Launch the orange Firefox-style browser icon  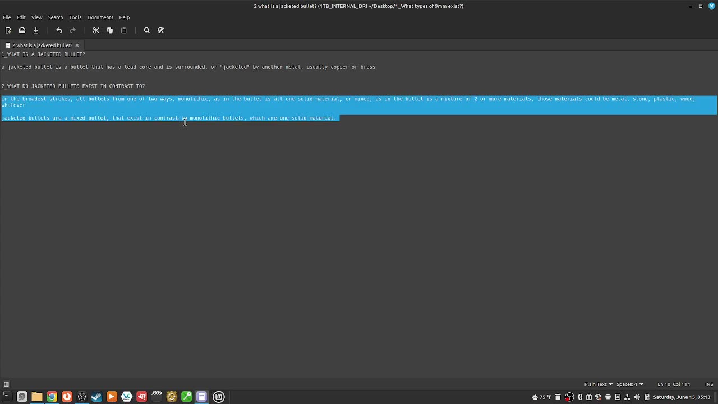(67, 397)
